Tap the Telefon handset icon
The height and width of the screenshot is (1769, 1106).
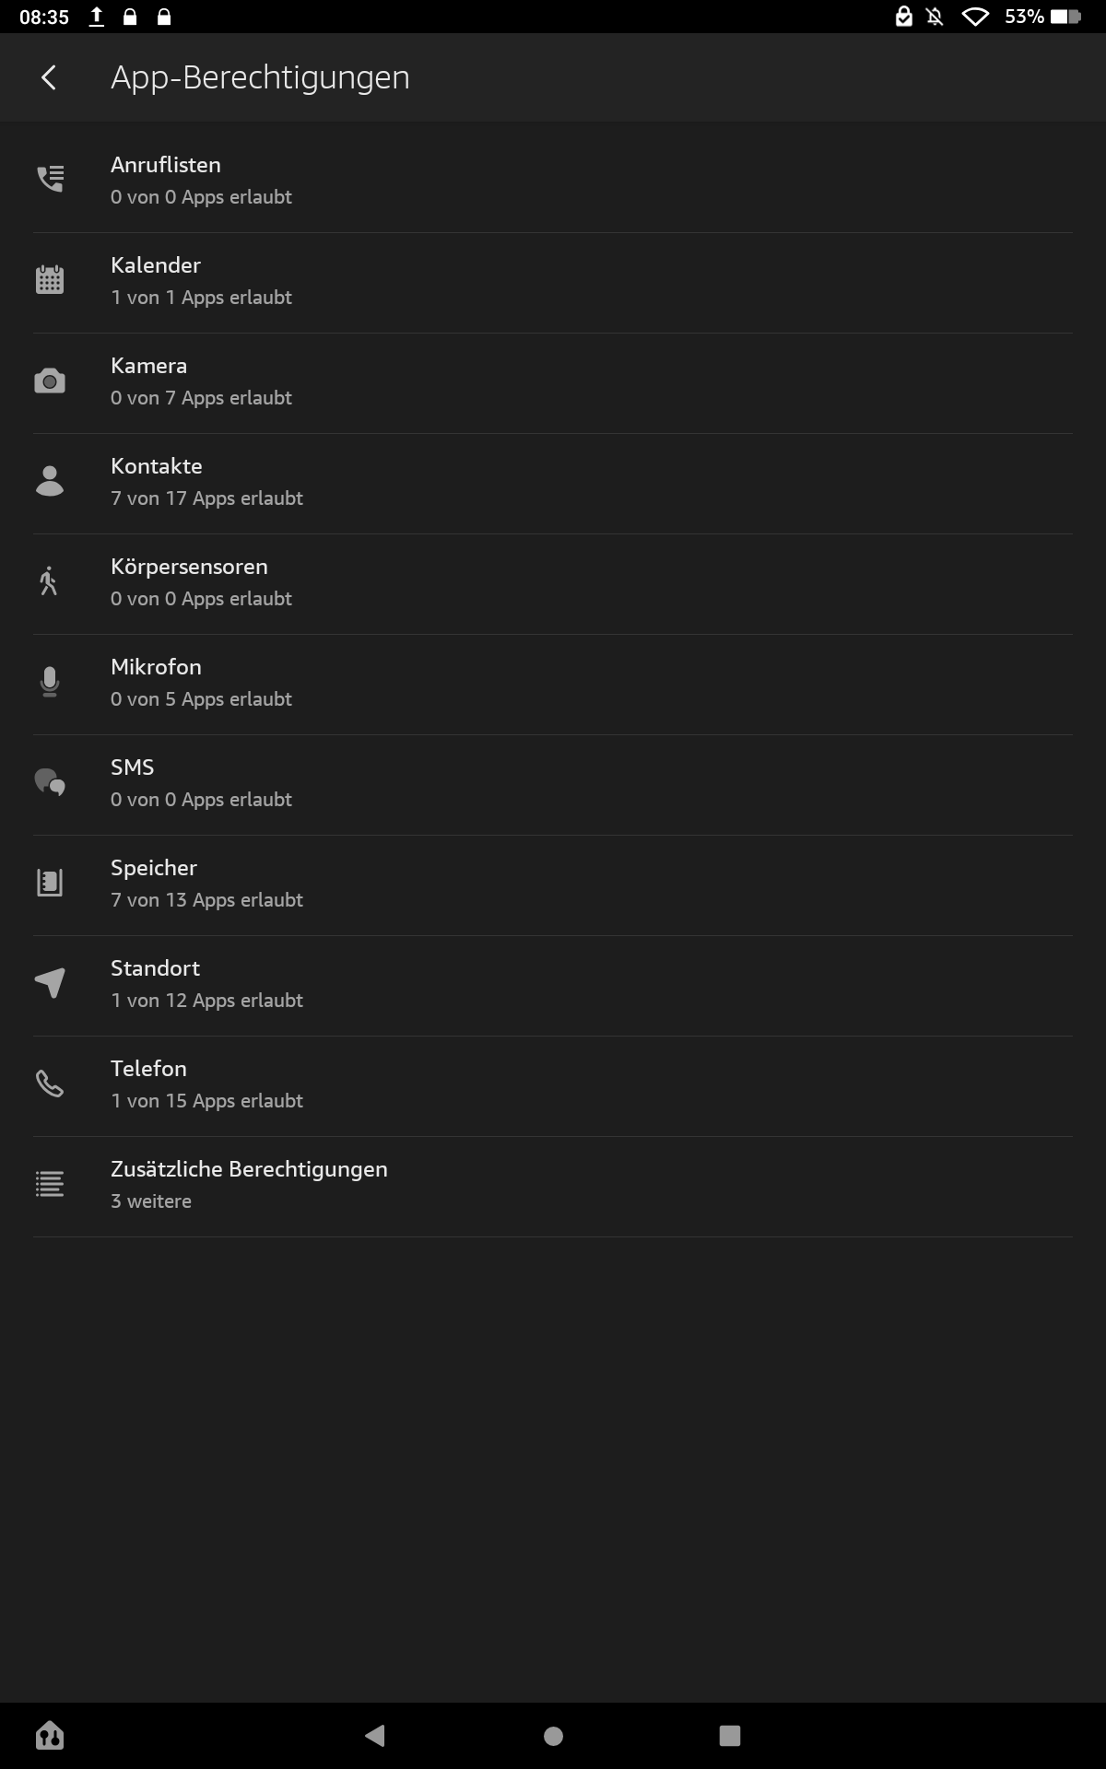(x=50, y=1084)
